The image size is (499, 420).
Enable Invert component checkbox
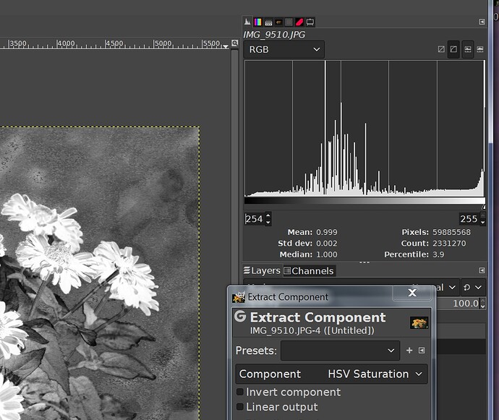coord(240,392)
